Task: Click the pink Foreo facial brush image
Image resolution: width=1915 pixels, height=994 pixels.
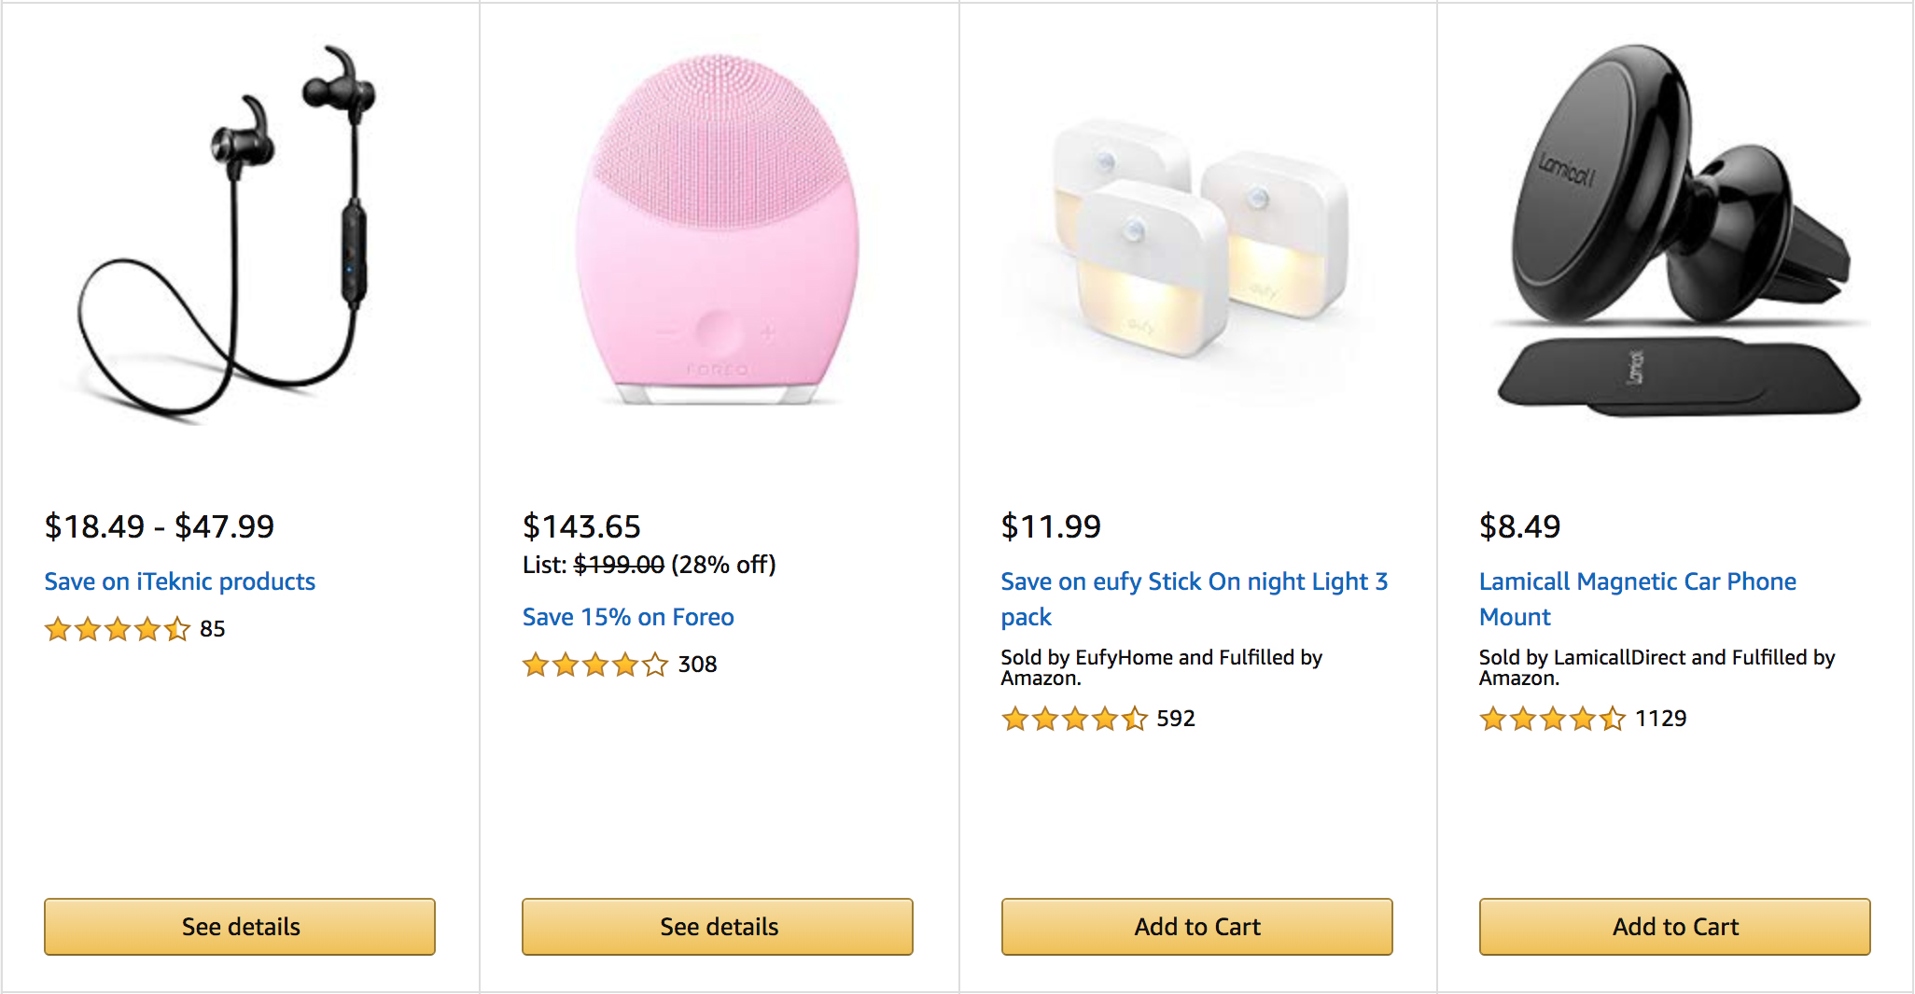Action: [717, 233]
